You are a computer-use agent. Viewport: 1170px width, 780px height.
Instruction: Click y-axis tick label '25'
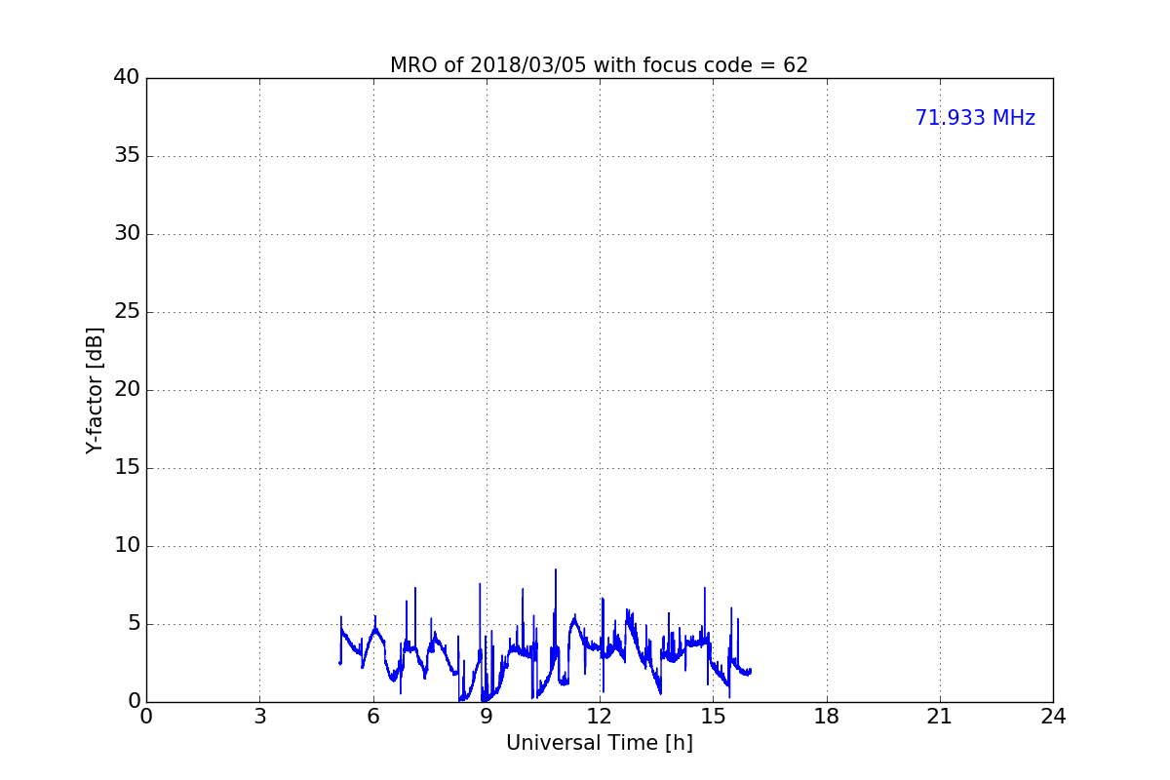click(127, 312)
